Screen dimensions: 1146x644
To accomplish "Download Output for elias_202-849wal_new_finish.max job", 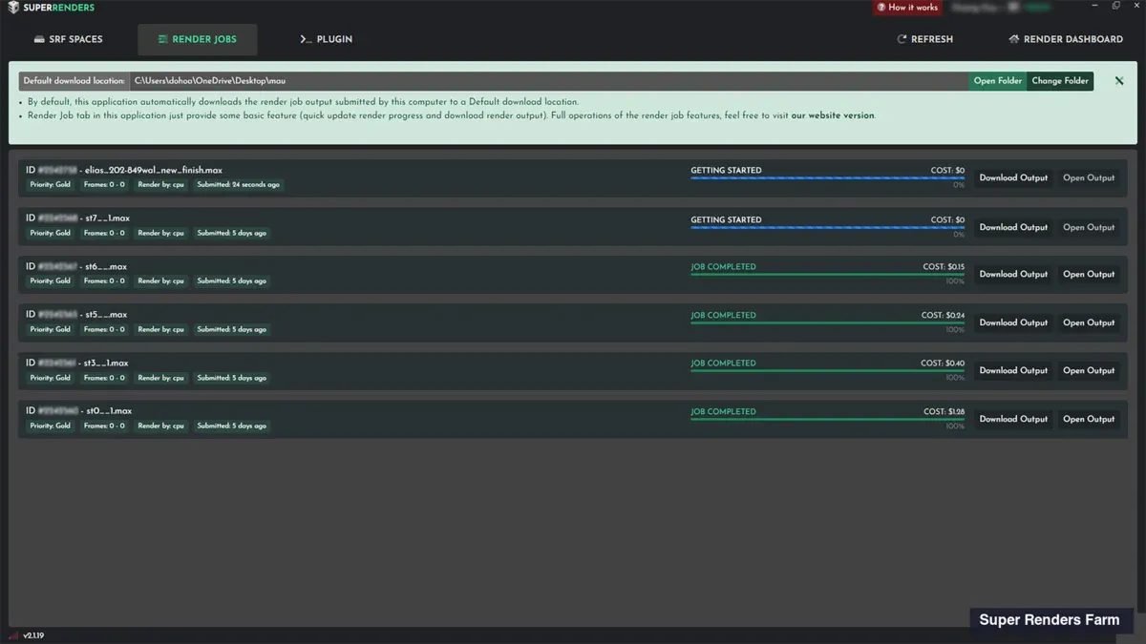I will click(1013, 177).
